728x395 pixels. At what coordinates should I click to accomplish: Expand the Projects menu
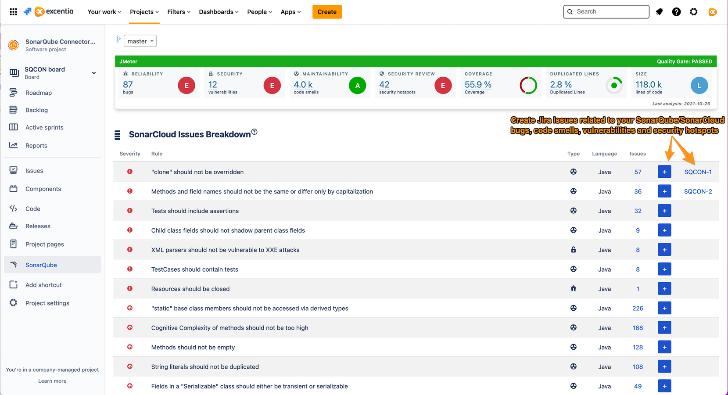pyautogui.click(x=144, y=12)
